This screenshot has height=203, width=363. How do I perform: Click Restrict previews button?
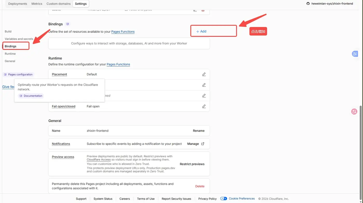tap(192, 164)
